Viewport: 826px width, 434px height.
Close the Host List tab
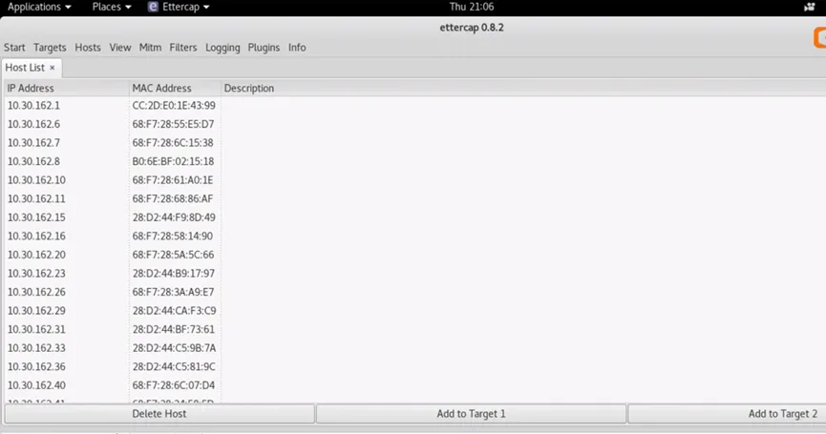53,68
